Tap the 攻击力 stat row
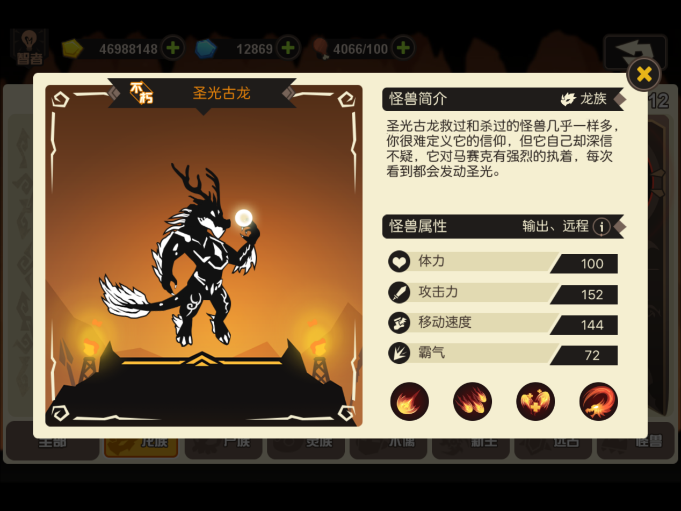 coord(503,293)
